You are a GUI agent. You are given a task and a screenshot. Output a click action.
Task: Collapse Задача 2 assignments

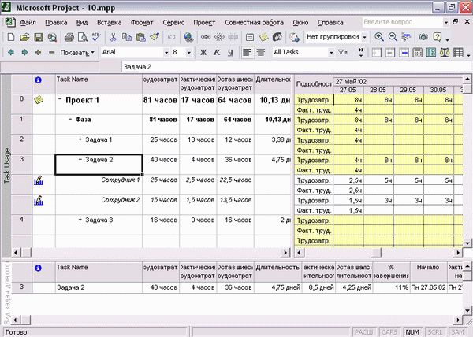point(80,159)
